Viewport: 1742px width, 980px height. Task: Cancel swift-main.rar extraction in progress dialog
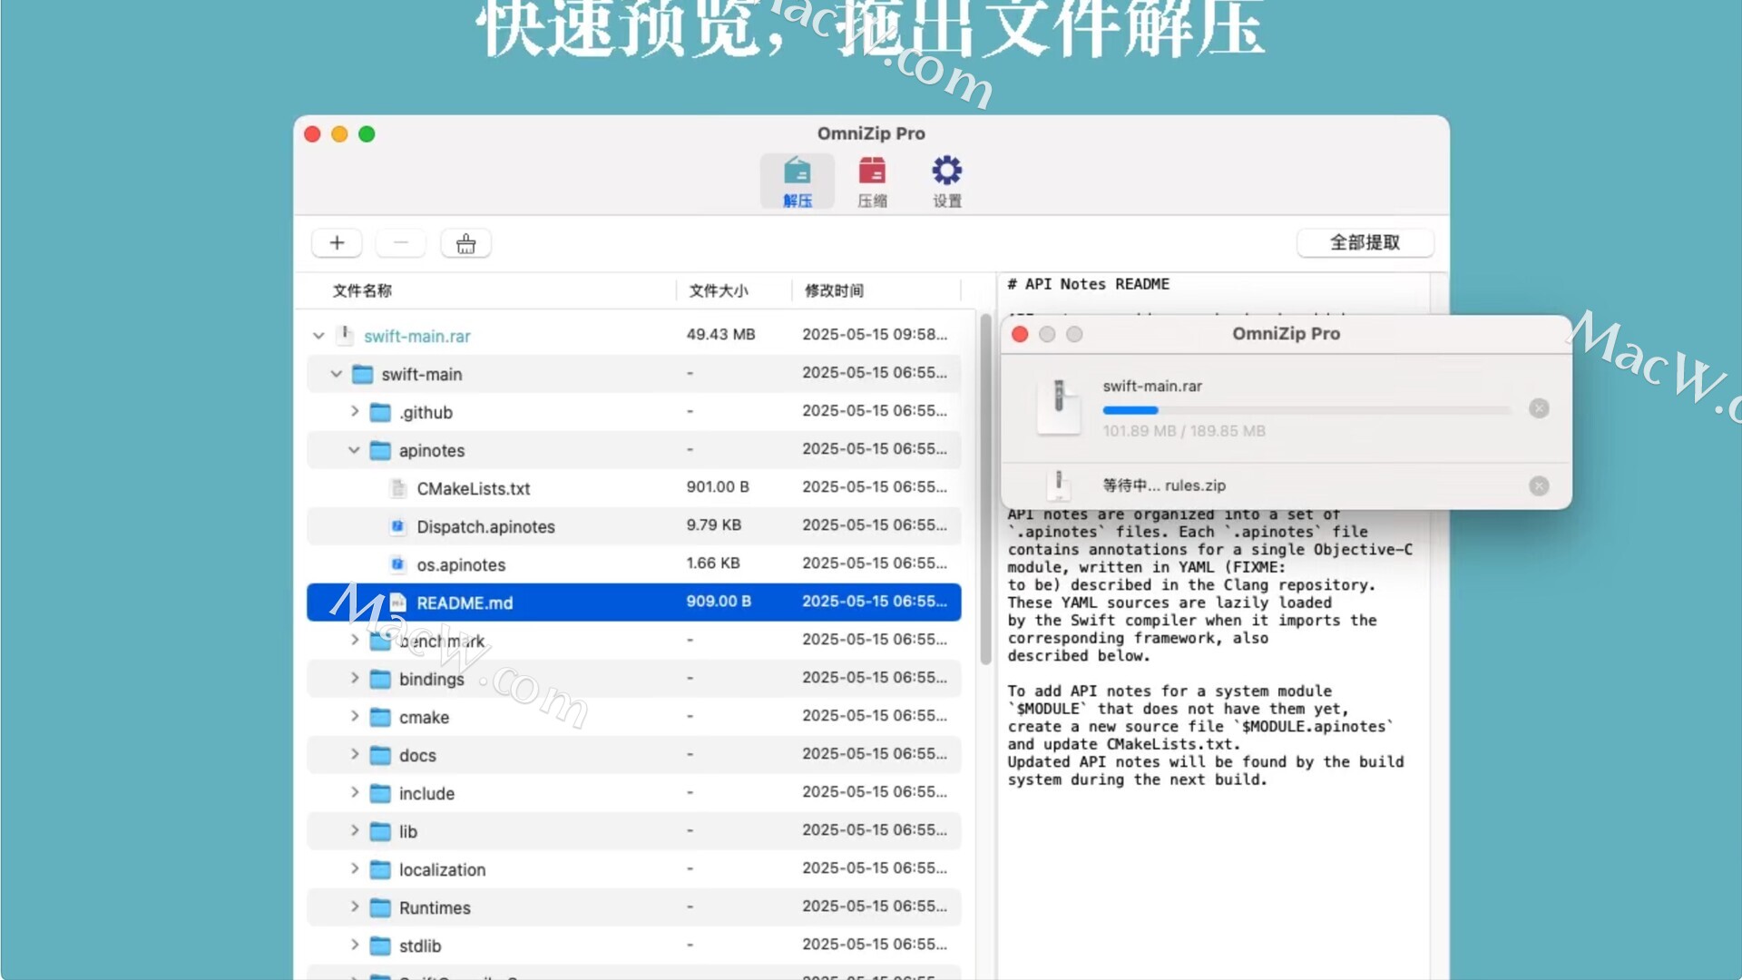pos(1539,408)
